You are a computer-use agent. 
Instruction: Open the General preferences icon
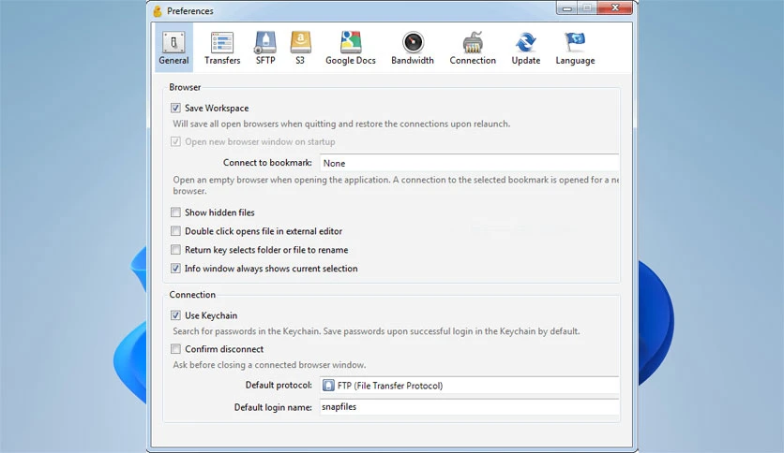[x=173, y=48]
